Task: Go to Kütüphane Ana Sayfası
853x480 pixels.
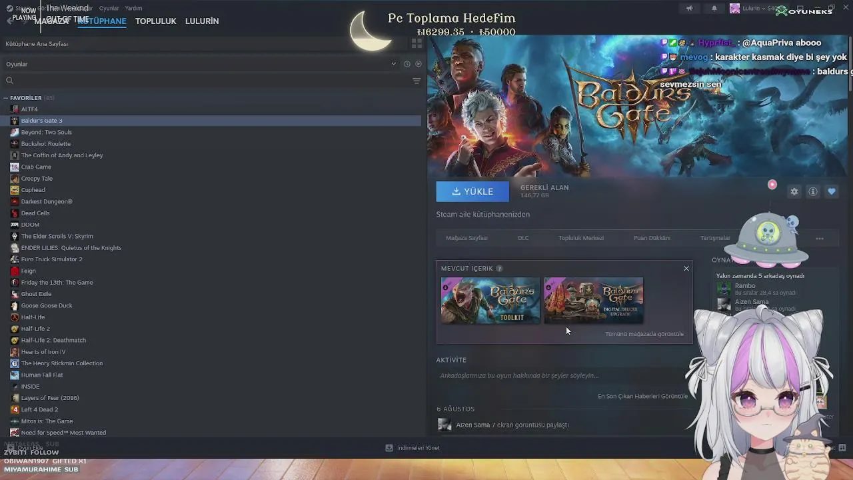Action: (x=37, y=44)
